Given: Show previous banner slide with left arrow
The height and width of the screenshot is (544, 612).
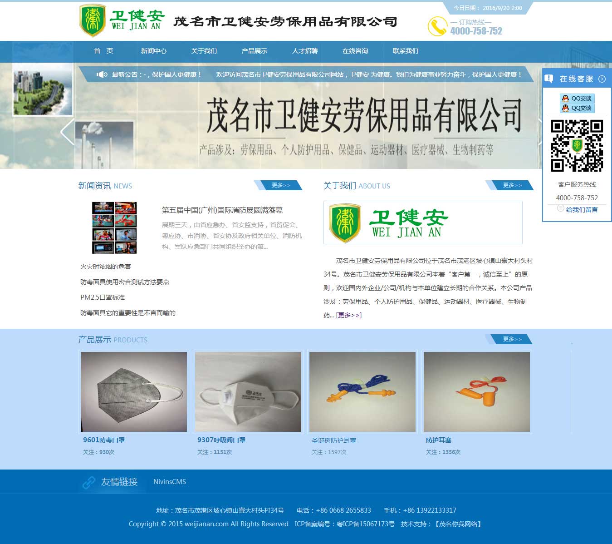Looking at the screenshot, I should coord(68,132).
